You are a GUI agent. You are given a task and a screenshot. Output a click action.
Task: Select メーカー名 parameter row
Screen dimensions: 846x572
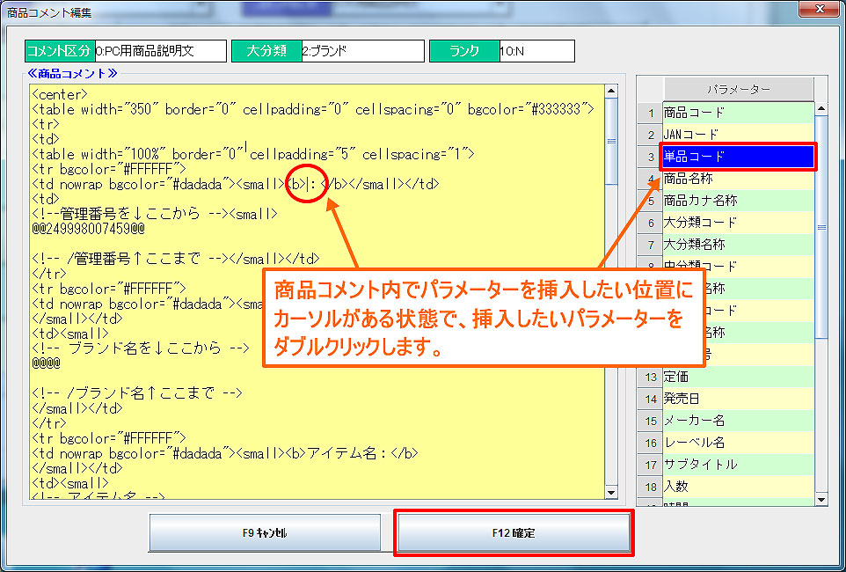[738, 421]
